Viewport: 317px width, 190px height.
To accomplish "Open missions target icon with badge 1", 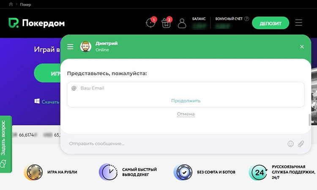I will [151, 23].
